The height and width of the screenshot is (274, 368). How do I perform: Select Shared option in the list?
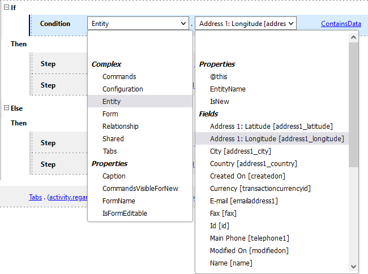113,139
